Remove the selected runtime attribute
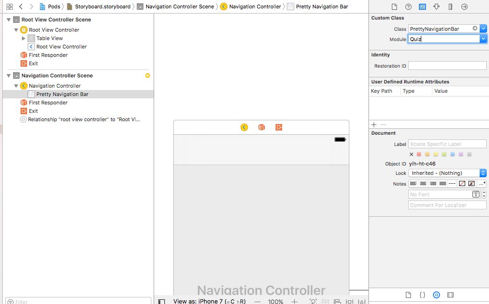 click(x=383, y=124)
